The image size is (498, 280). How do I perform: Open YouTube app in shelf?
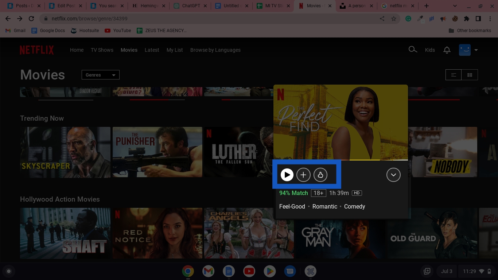tap(249, 271)
